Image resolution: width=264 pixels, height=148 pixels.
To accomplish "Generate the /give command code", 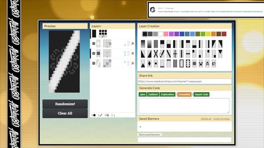I will click(x=142, y=95).
